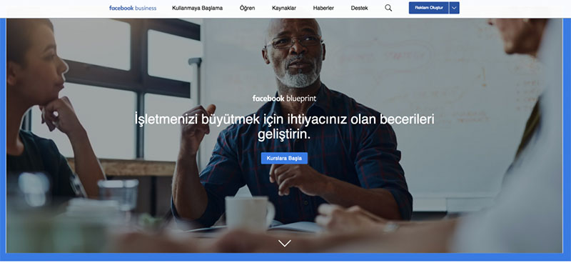Image resolution: width=571 pixels, height=263 pixels.
Task: Open the Destek navigation item
Action: click(360, 8)
